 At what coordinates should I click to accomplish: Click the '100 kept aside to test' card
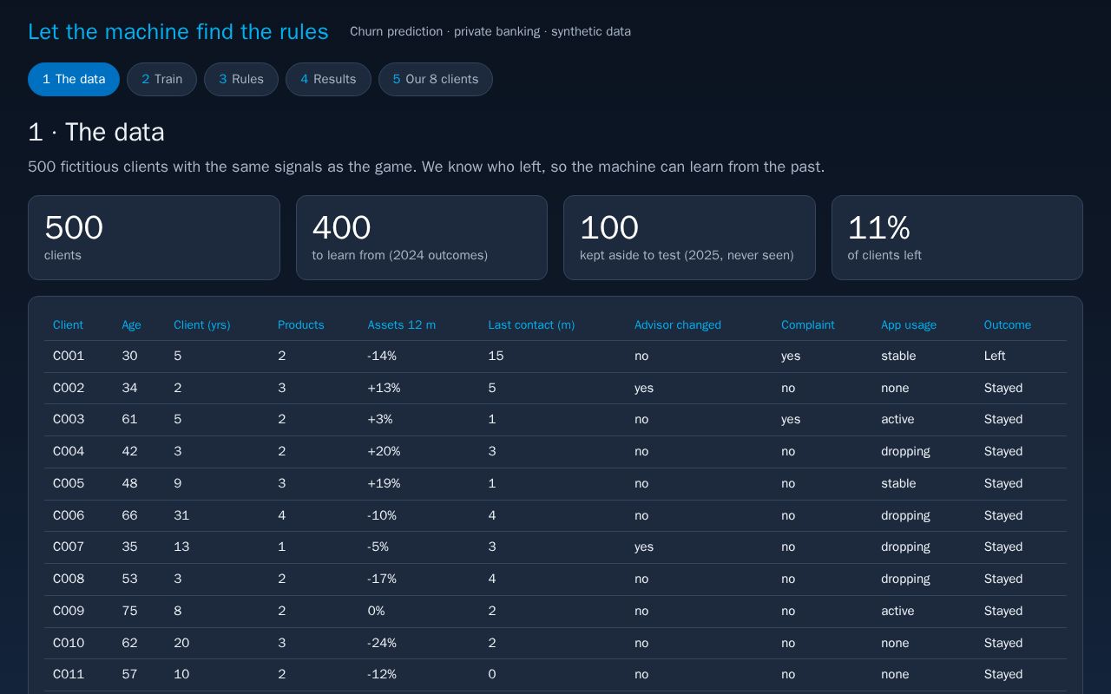point(689,238)
